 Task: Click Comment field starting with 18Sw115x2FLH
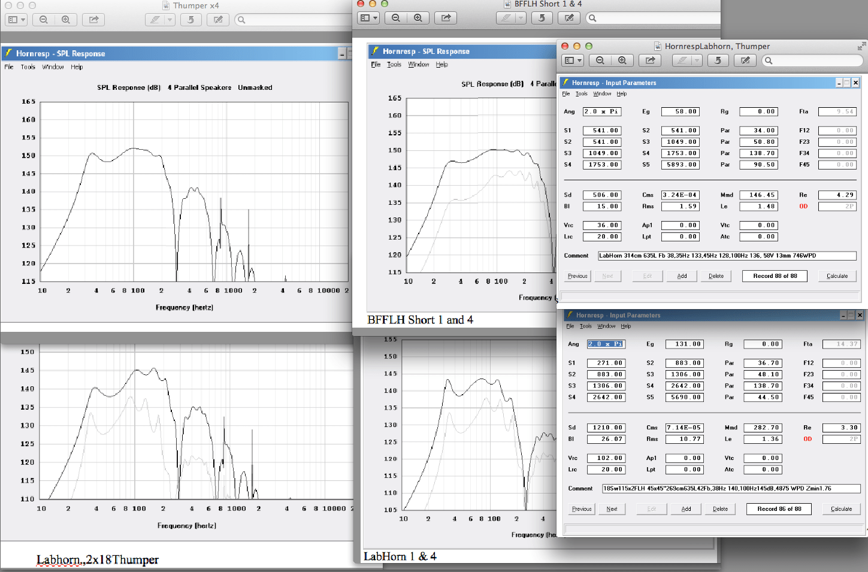coord(731,489)
